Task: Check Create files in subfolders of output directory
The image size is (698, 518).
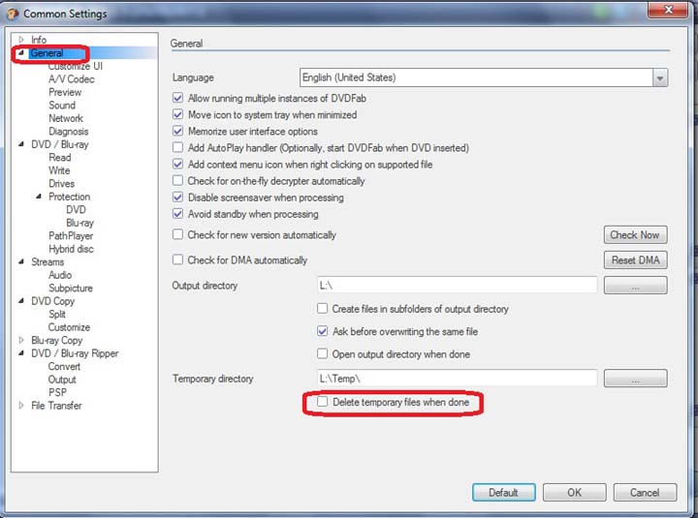Action: [x=322, y=309]
